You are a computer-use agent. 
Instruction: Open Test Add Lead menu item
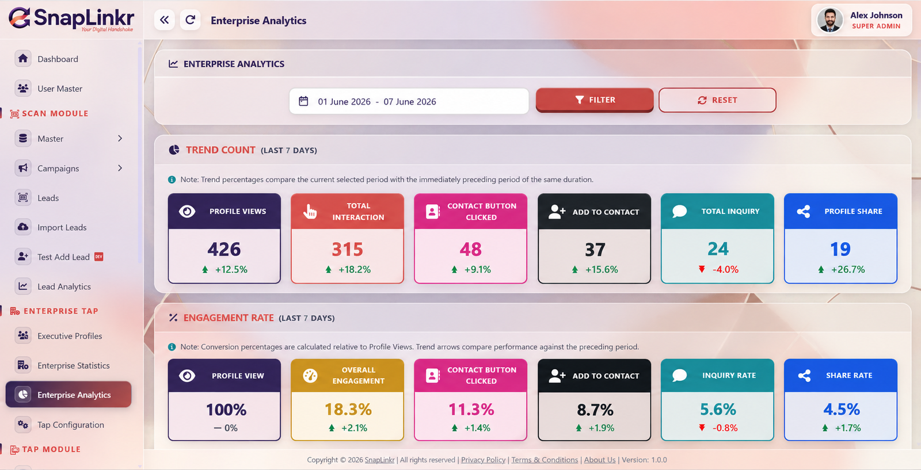68,257
